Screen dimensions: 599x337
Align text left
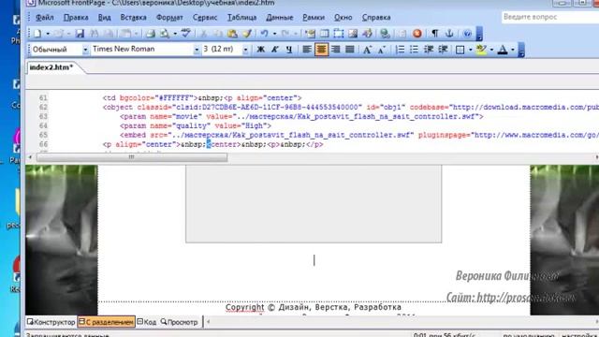click(x=307, y=50)
